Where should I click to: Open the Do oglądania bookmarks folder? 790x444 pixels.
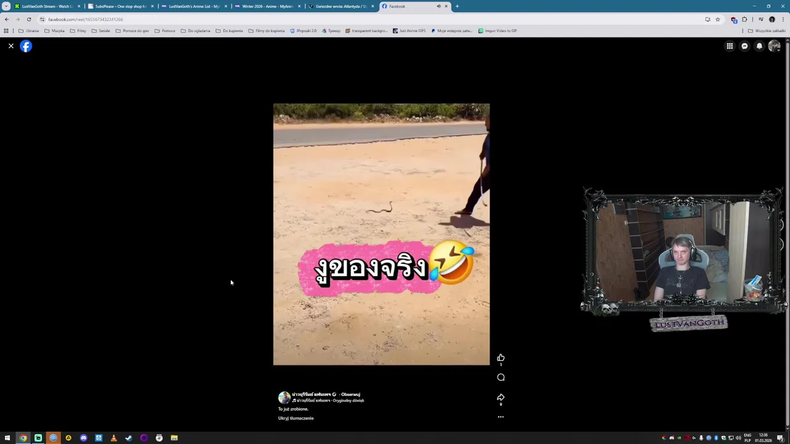click(x=195, y=31)
